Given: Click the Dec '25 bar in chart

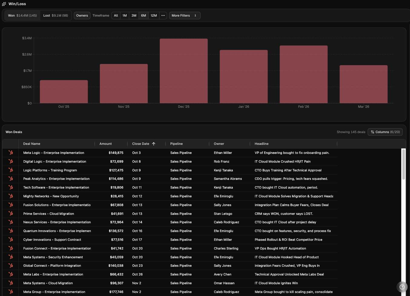Looking at the screenshot, I should tap(184, 71).
